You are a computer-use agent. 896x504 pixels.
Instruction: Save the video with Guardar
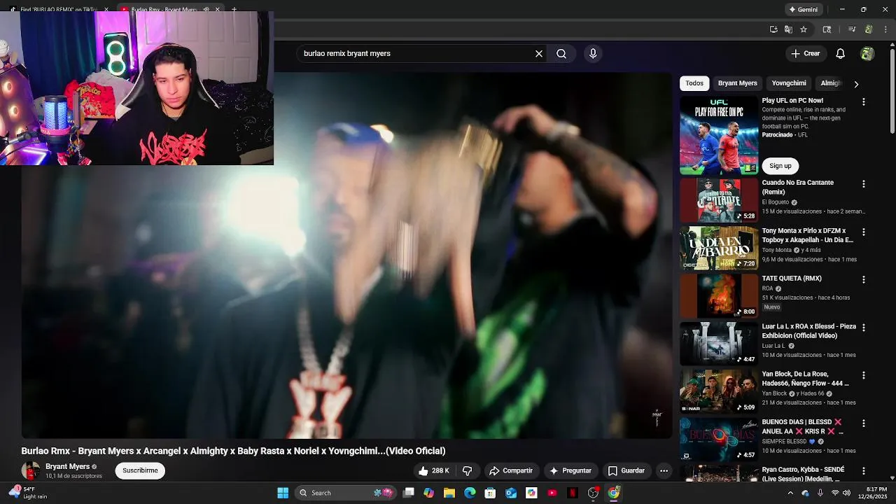coord(626,470)
